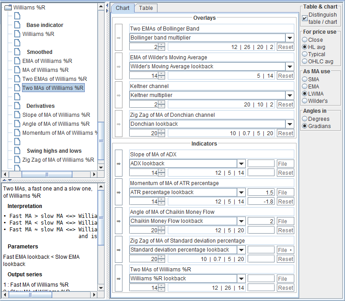Click description panel vertical scrollbar thumb
The width and height of the screenshot is (345, 301).
click(x=101, y=217)
